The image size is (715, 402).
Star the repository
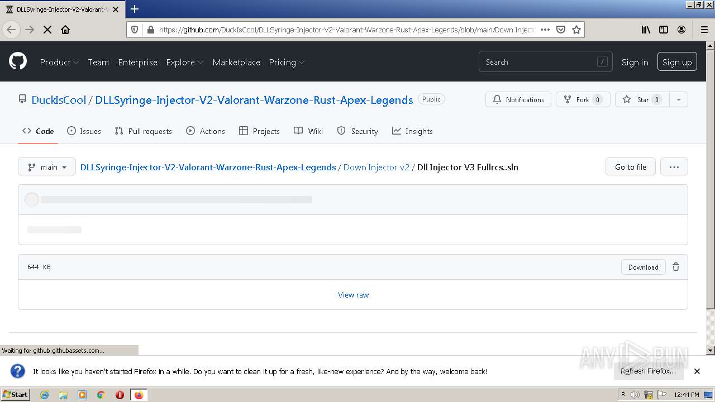tap(642, 99)
